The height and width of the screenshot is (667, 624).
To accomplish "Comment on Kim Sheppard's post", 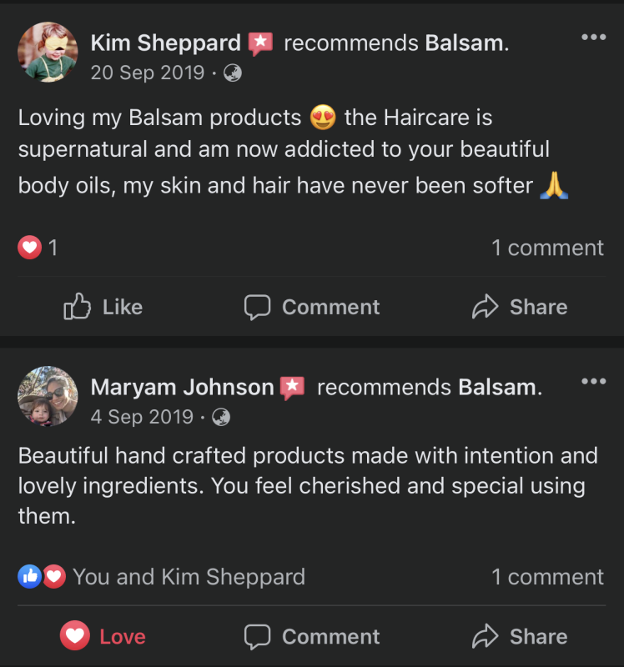I will tap(312, 307).
